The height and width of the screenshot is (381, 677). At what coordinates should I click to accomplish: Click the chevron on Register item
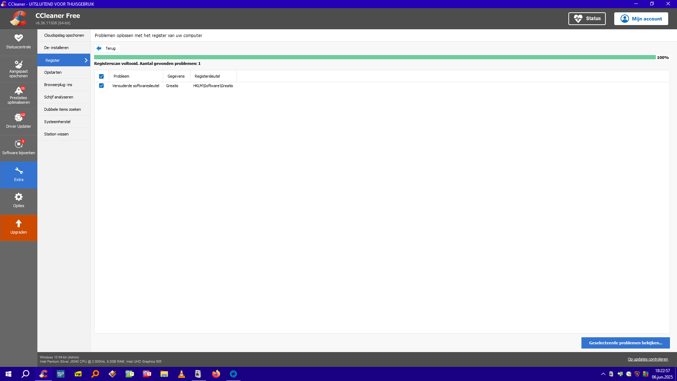click(86, 60)
